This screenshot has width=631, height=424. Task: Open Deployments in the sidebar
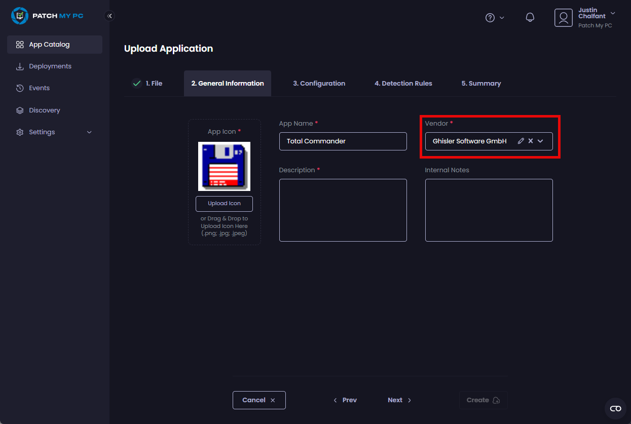click(x=50, y=66)
